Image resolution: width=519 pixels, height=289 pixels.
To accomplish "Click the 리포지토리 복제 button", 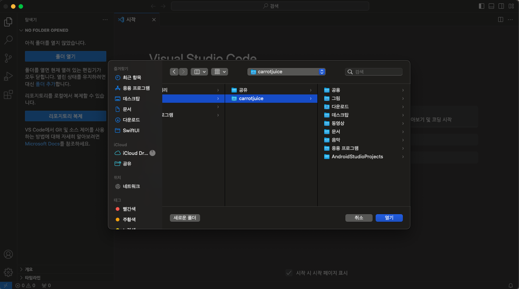I will coord(65,116).
